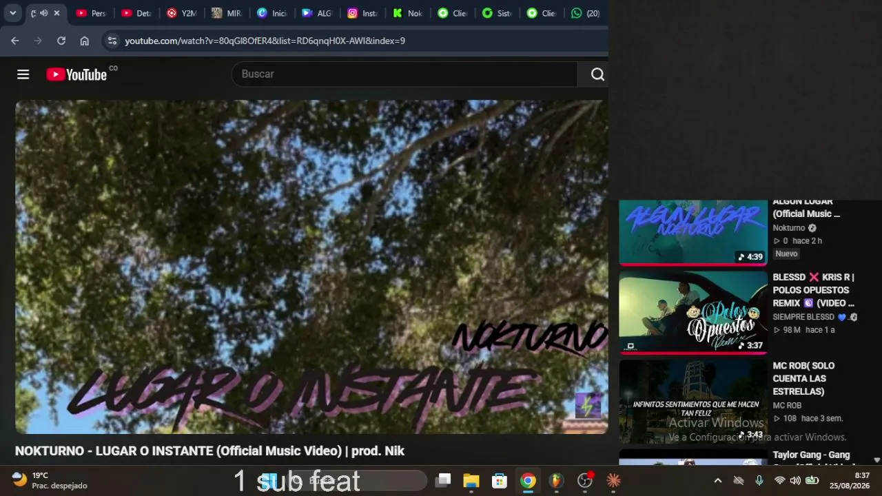Switch to the Y2M tab
Screen dimensions: 882x496
[x=182, y=13]
